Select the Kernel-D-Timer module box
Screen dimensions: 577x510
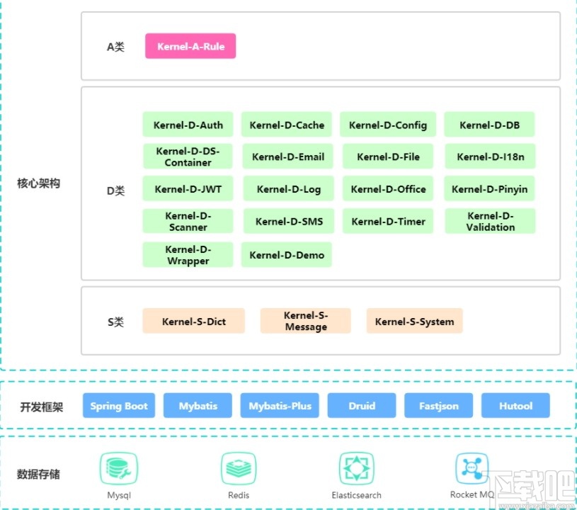388,221
